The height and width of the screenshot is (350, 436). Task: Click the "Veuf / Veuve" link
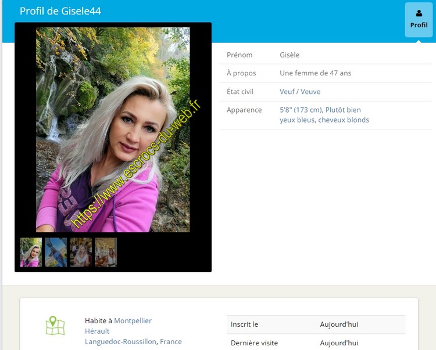pos(299,92)
